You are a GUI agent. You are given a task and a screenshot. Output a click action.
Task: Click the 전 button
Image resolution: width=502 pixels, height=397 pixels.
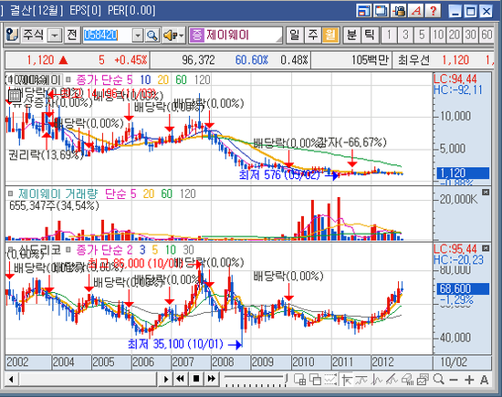[72, 35]
